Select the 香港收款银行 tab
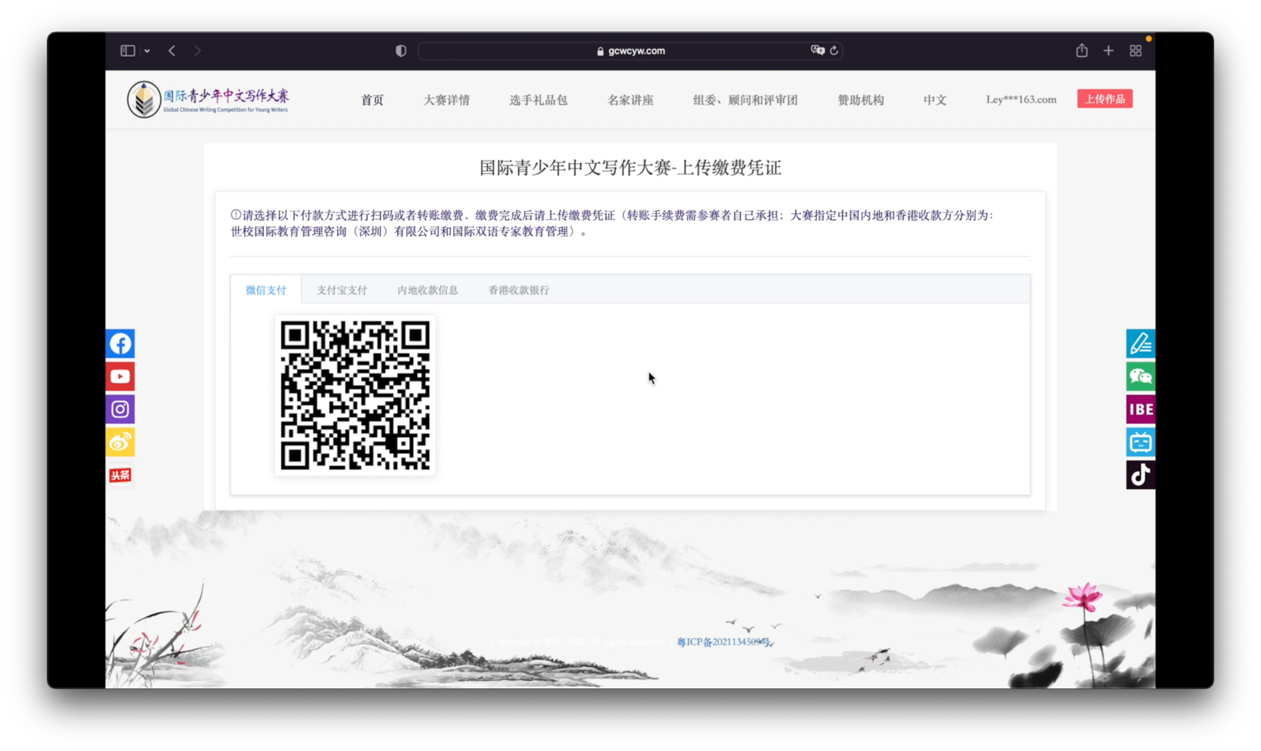 [x=519, y=290]
